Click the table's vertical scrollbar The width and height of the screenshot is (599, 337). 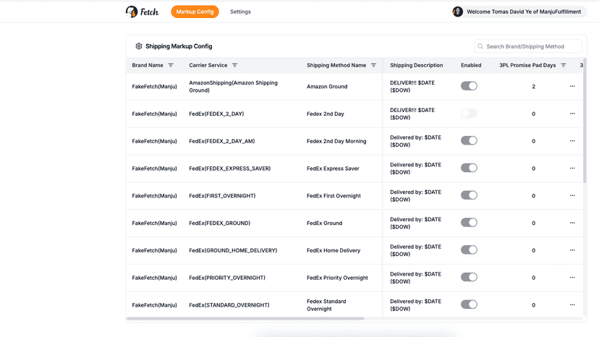[x=585, y=120]
